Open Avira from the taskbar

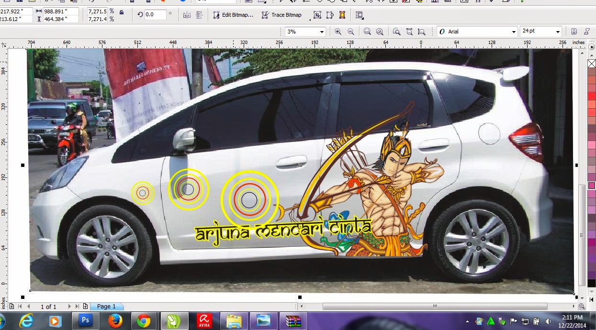204,321
